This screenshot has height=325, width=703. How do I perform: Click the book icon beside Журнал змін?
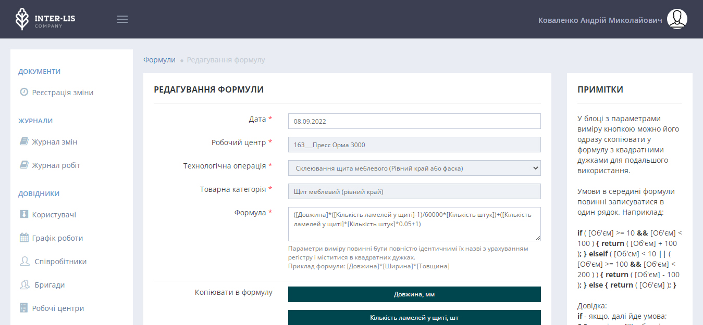click(x=24, y=141)
